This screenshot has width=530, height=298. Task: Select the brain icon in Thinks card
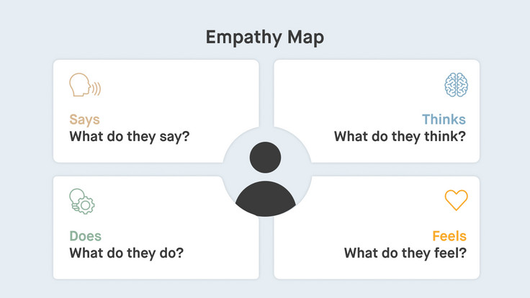coord(455,86)
